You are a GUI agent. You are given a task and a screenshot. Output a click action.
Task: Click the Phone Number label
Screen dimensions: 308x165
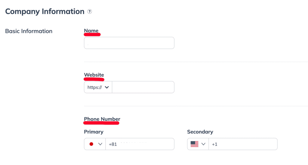[102, 119]
